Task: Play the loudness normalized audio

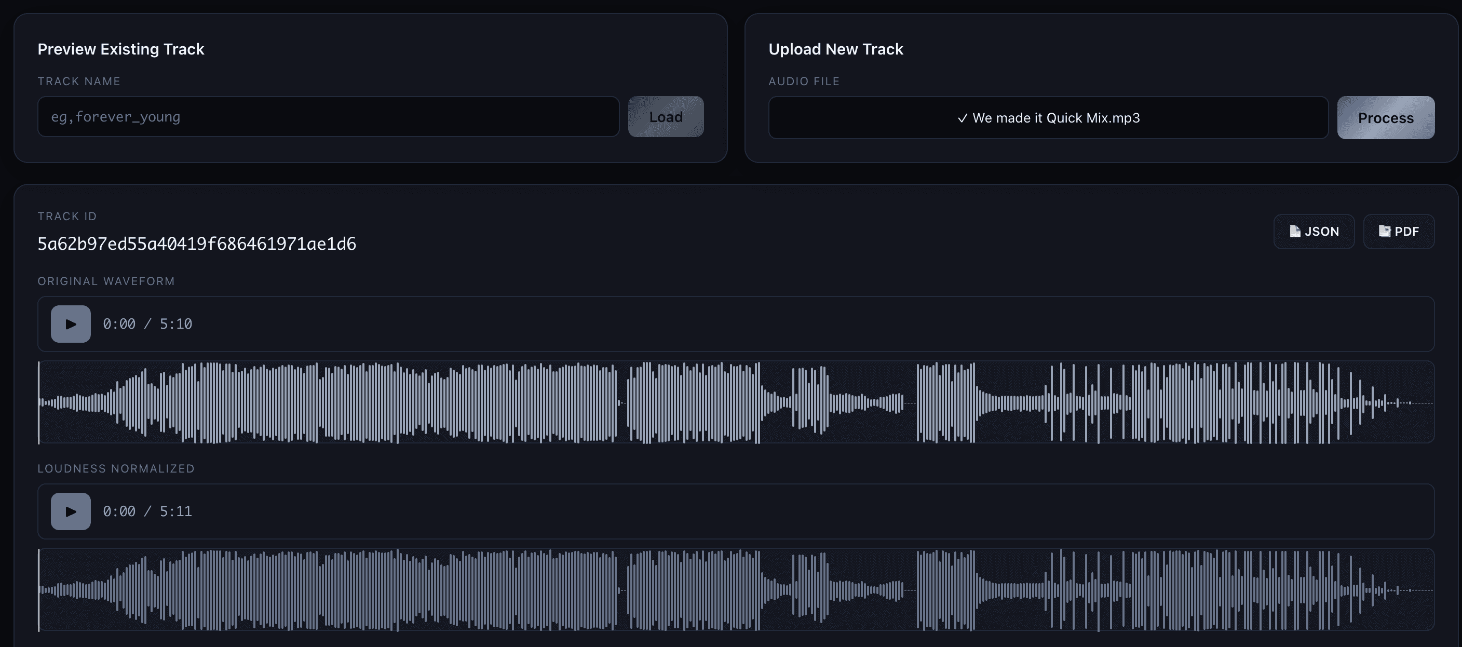Action: (71, 511)
